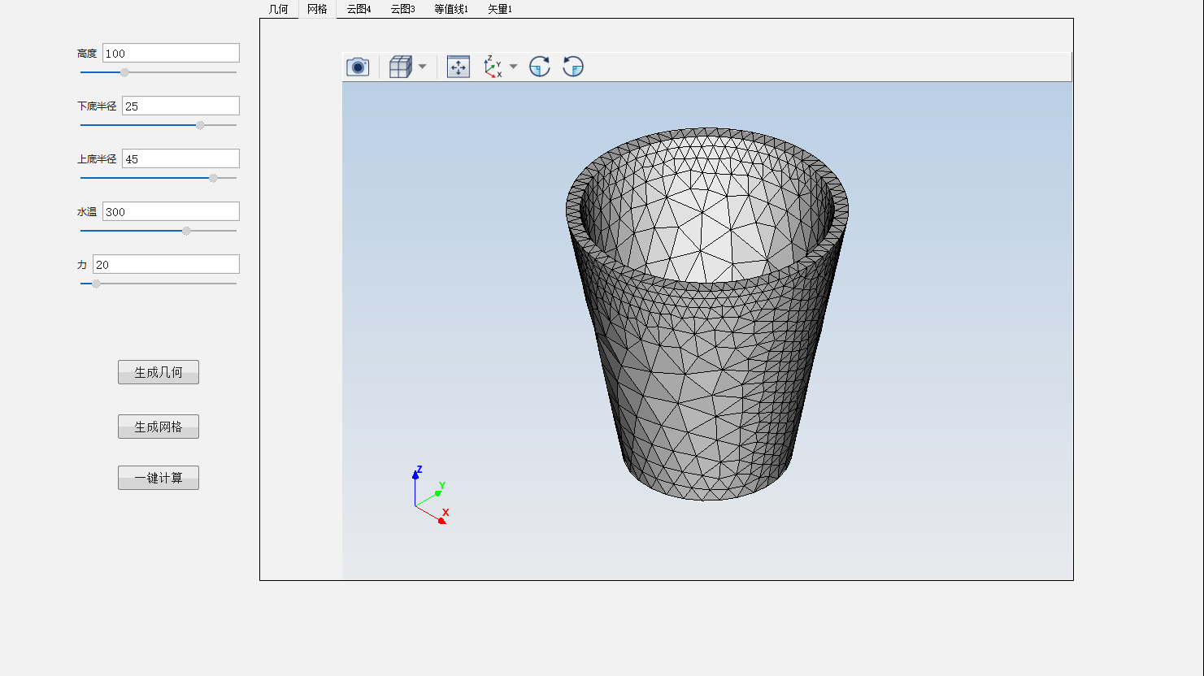
Task: Click the 力 slider handle
Action: 96,284
